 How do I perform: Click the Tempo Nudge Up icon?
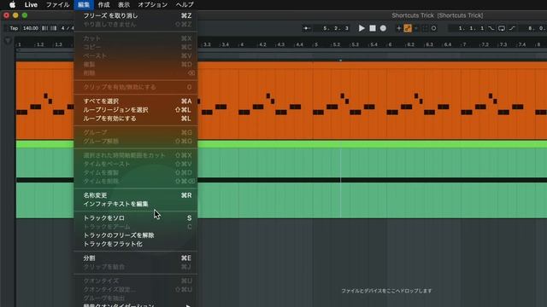53,28
